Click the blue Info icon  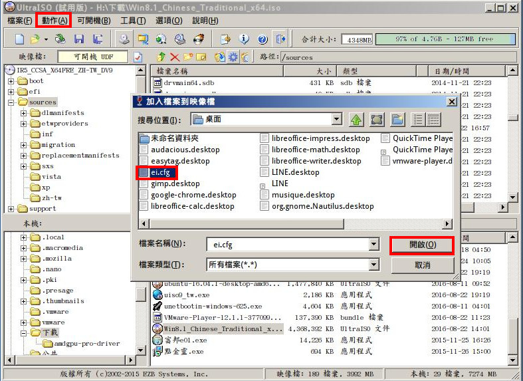coord(244,39)
